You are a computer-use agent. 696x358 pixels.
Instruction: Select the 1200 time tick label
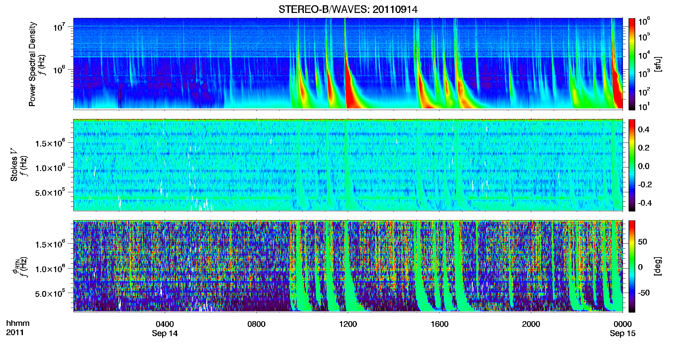(348, 324)
